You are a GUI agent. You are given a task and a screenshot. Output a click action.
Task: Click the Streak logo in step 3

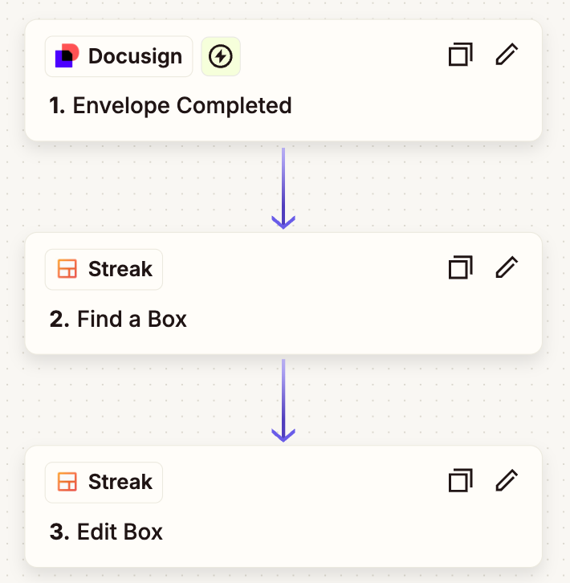pyautogui.click(x=67, y=482)
